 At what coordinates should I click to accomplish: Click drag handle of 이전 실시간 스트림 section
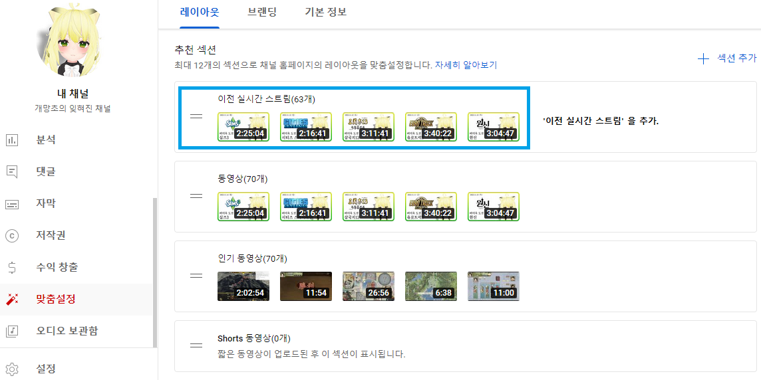click(x=196, y=117)
